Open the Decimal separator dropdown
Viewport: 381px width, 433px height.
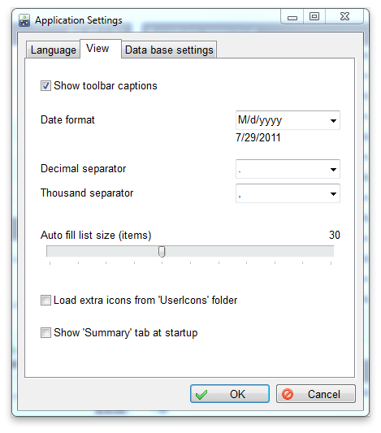288,169
